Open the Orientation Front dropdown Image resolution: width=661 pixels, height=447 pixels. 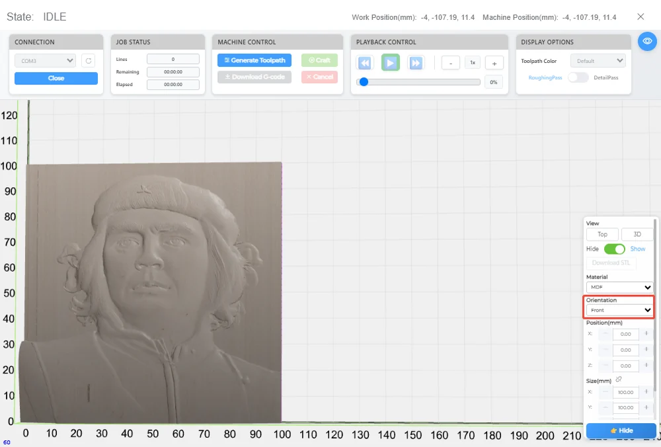[619, 310]
